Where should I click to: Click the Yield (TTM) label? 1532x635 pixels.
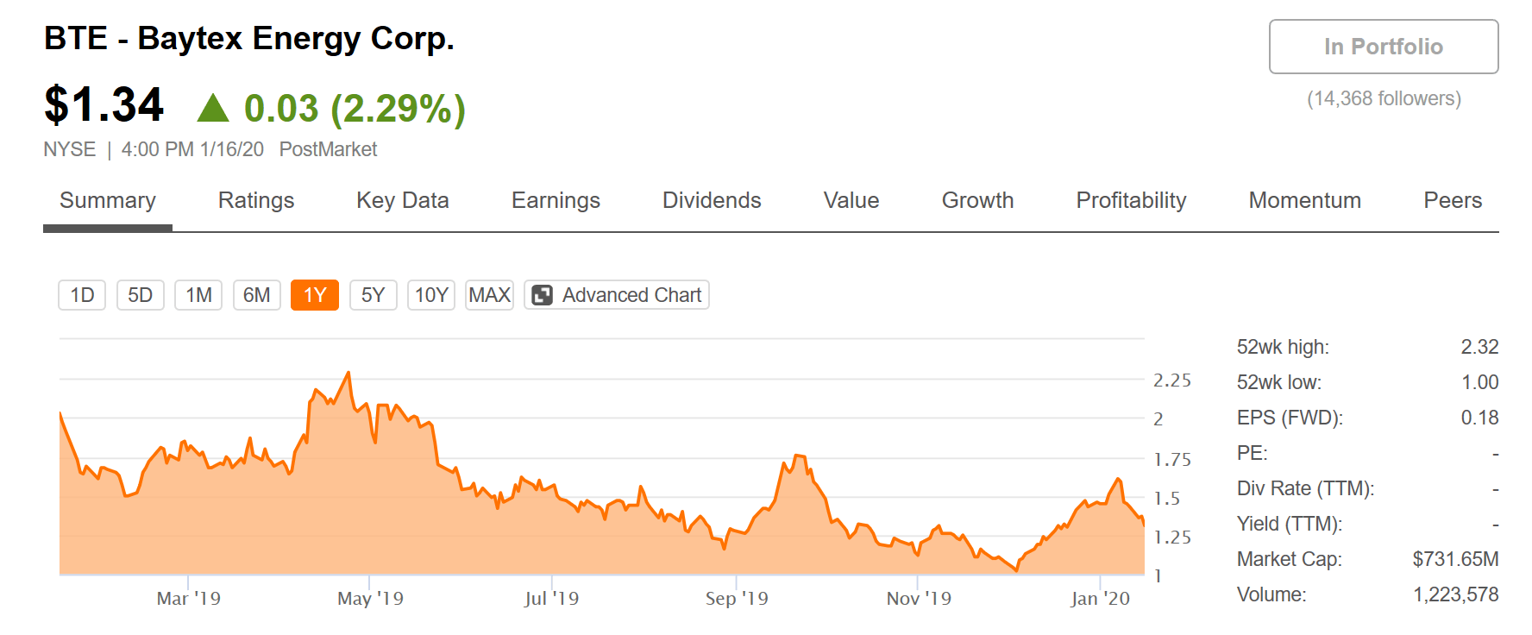pos(1290,524)
